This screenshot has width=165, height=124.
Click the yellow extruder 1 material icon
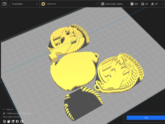(43, 4)
